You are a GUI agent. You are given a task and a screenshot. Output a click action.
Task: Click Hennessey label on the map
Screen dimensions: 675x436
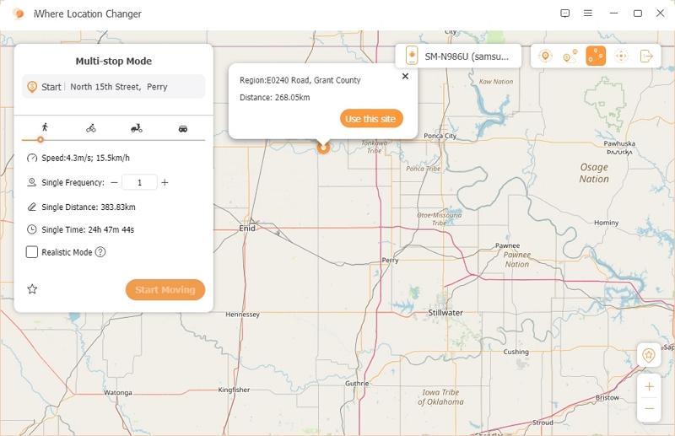pyautogui.click(x=242, y=315)
